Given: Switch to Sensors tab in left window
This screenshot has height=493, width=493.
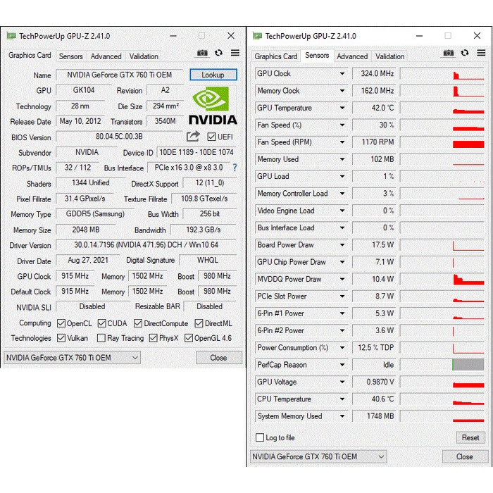Looking at the screenshot, I should tap(70, 56).
